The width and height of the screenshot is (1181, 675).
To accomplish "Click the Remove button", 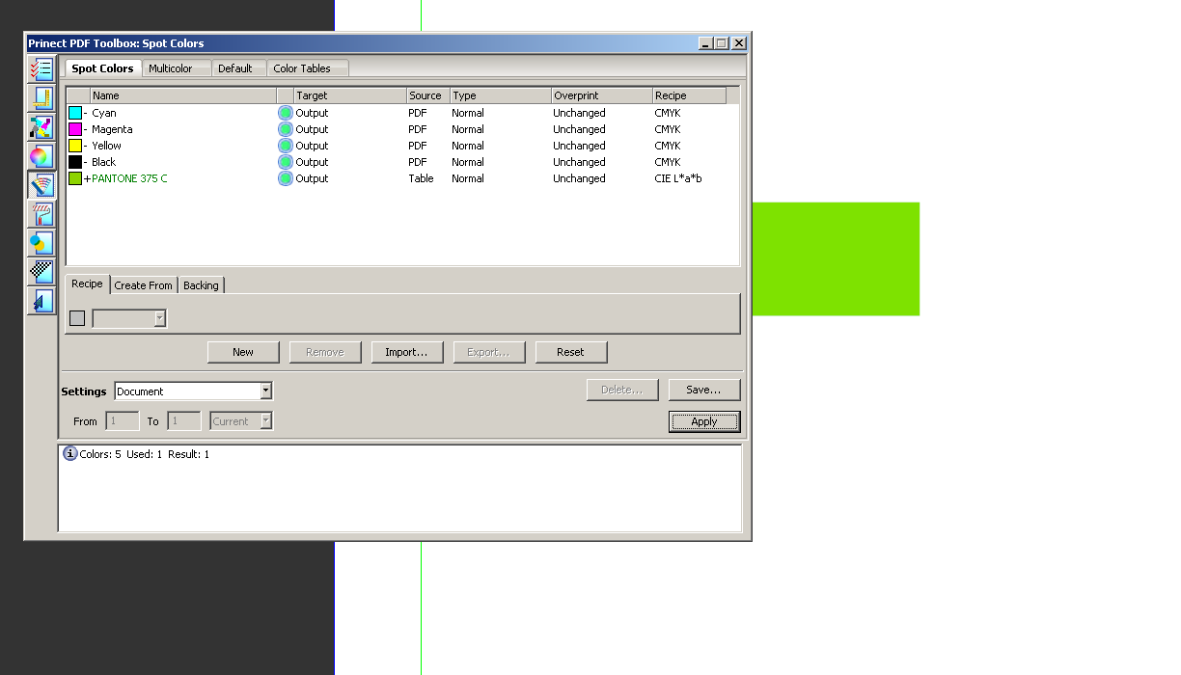I will [x=325, y=352].
